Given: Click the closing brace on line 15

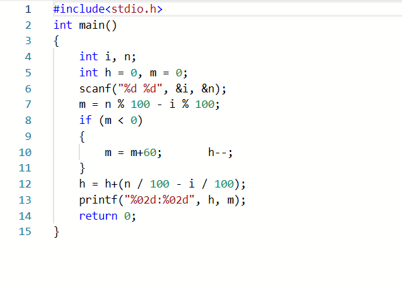Looking at the screenshot, I should (x=57, y=232).
